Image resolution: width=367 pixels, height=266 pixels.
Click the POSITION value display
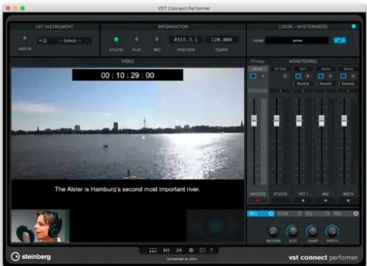pos(186,40)
